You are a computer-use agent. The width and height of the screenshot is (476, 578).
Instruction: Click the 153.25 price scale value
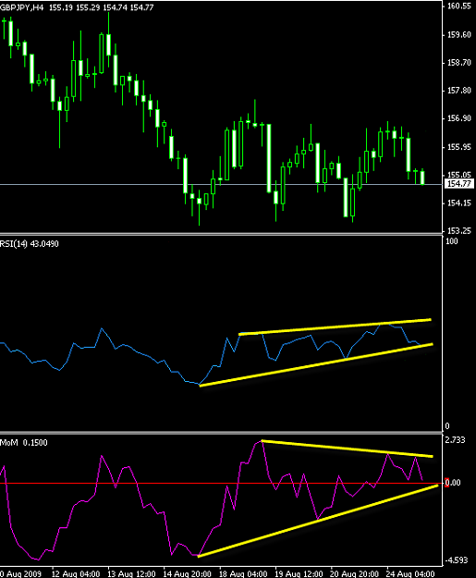pyautogui.click(x=458, y=231)
